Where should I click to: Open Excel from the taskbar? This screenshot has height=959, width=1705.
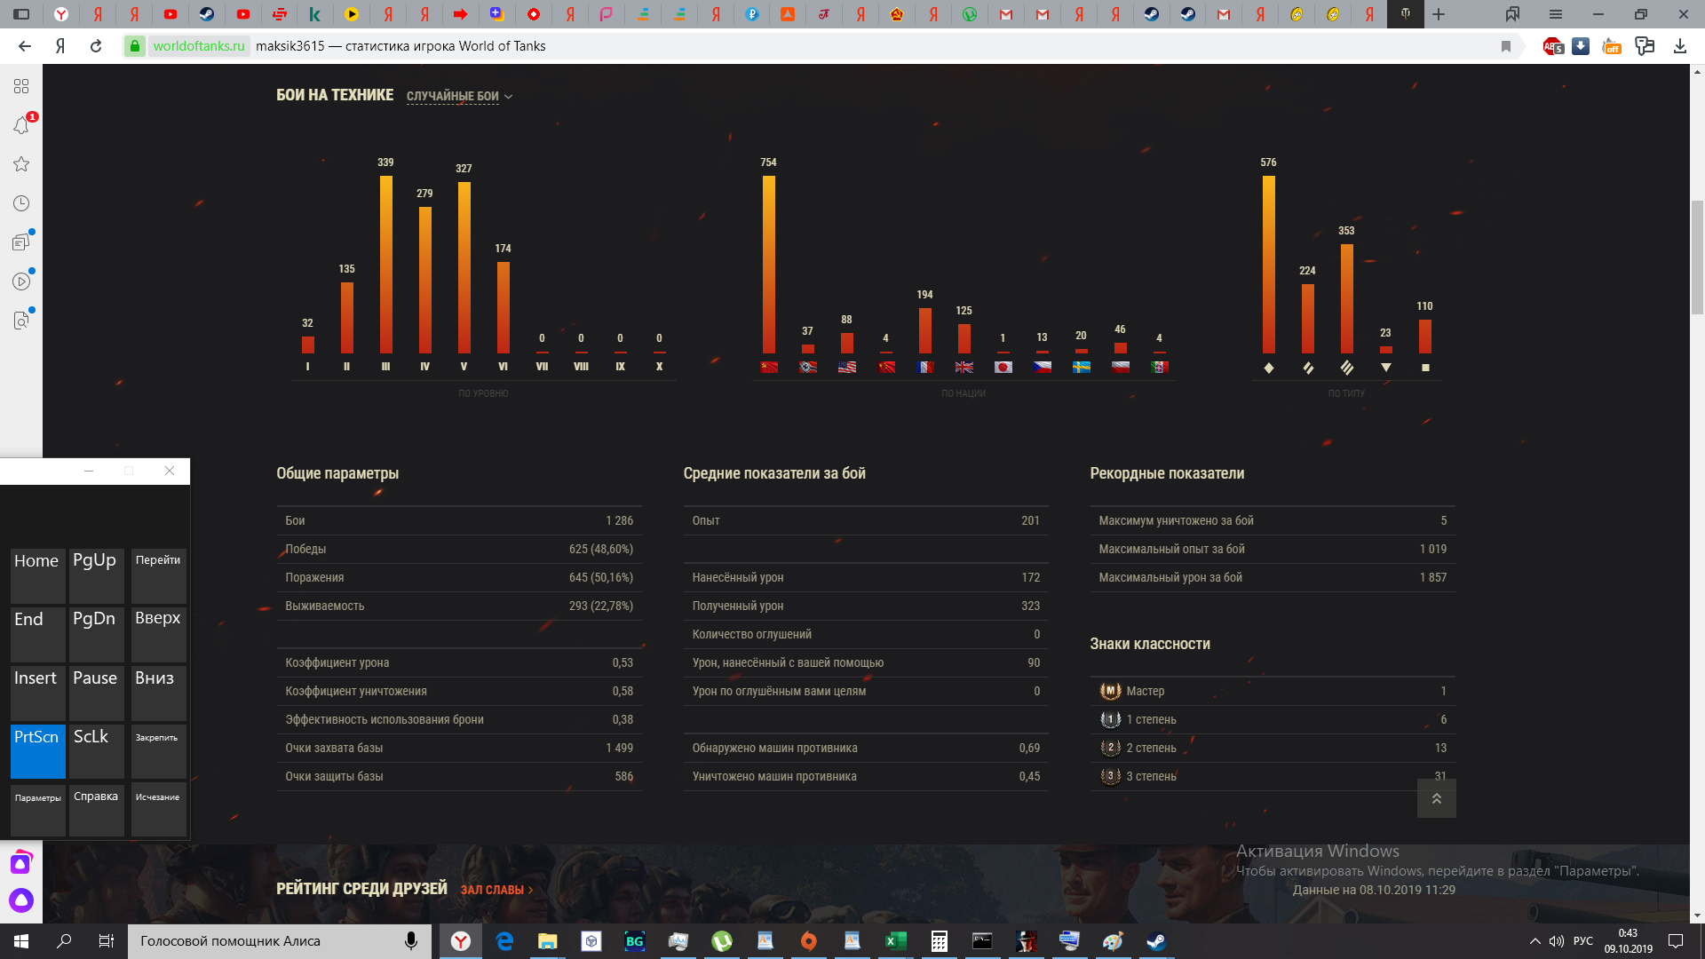[895, 941]
